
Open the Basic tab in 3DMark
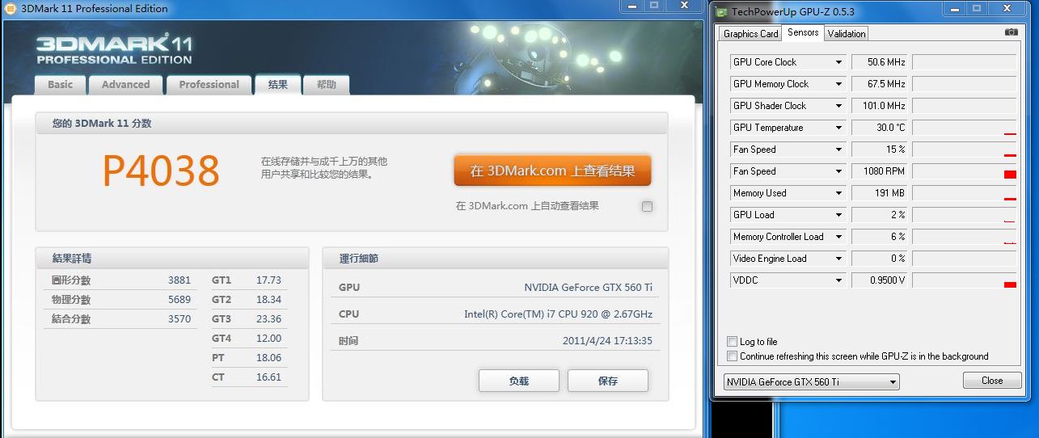(61, 84)
